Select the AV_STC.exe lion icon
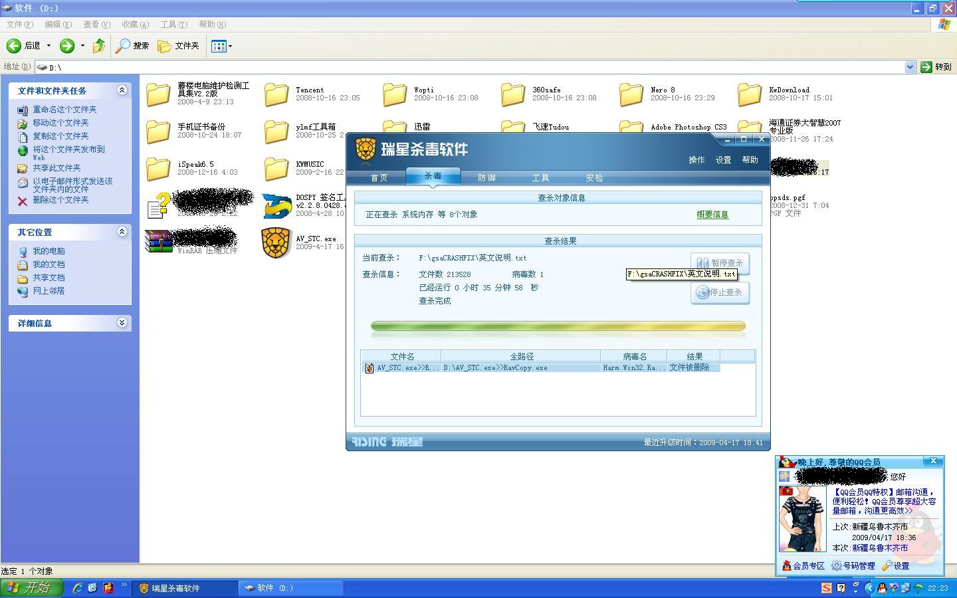This screenshot has width=957, height=598. tap(276, 243)
